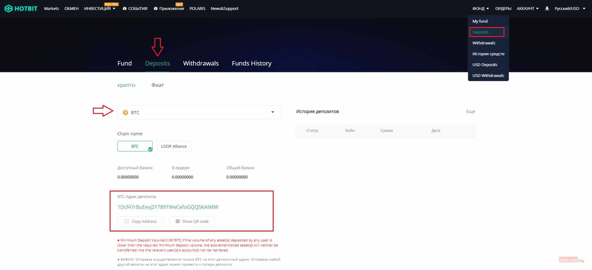Open News&Support section
The image size is (592, 270).
(225, 9)
